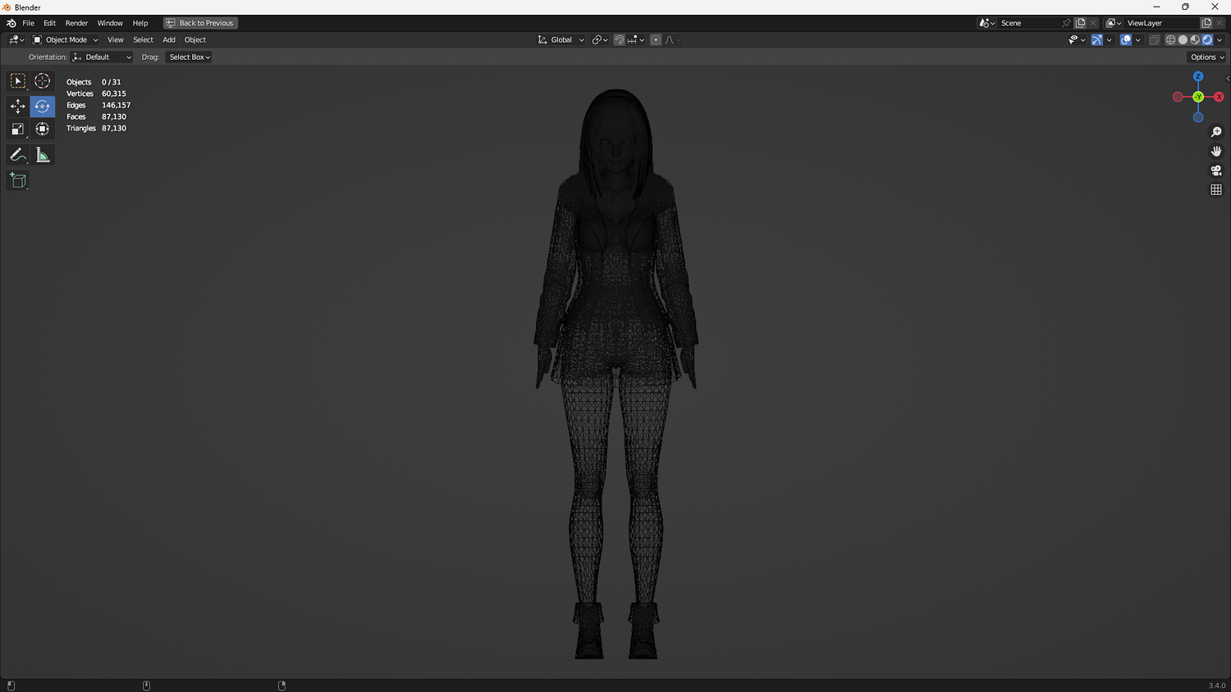Select the Select Box tool
1231x692 pixels.
point(17,81)
